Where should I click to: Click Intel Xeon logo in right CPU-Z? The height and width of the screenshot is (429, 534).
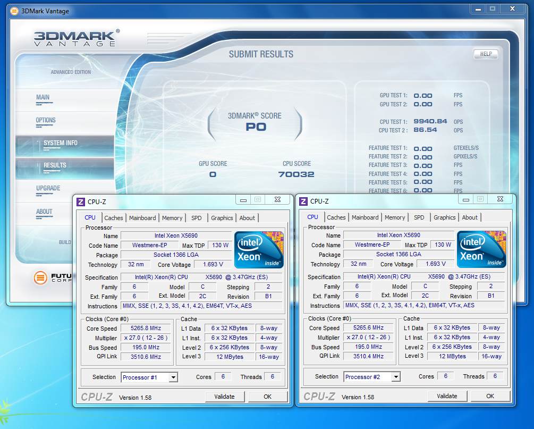[x=481, y=249]
